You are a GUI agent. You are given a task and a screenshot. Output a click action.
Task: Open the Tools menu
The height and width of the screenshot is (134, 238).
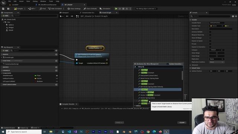(x=51, y=1)
